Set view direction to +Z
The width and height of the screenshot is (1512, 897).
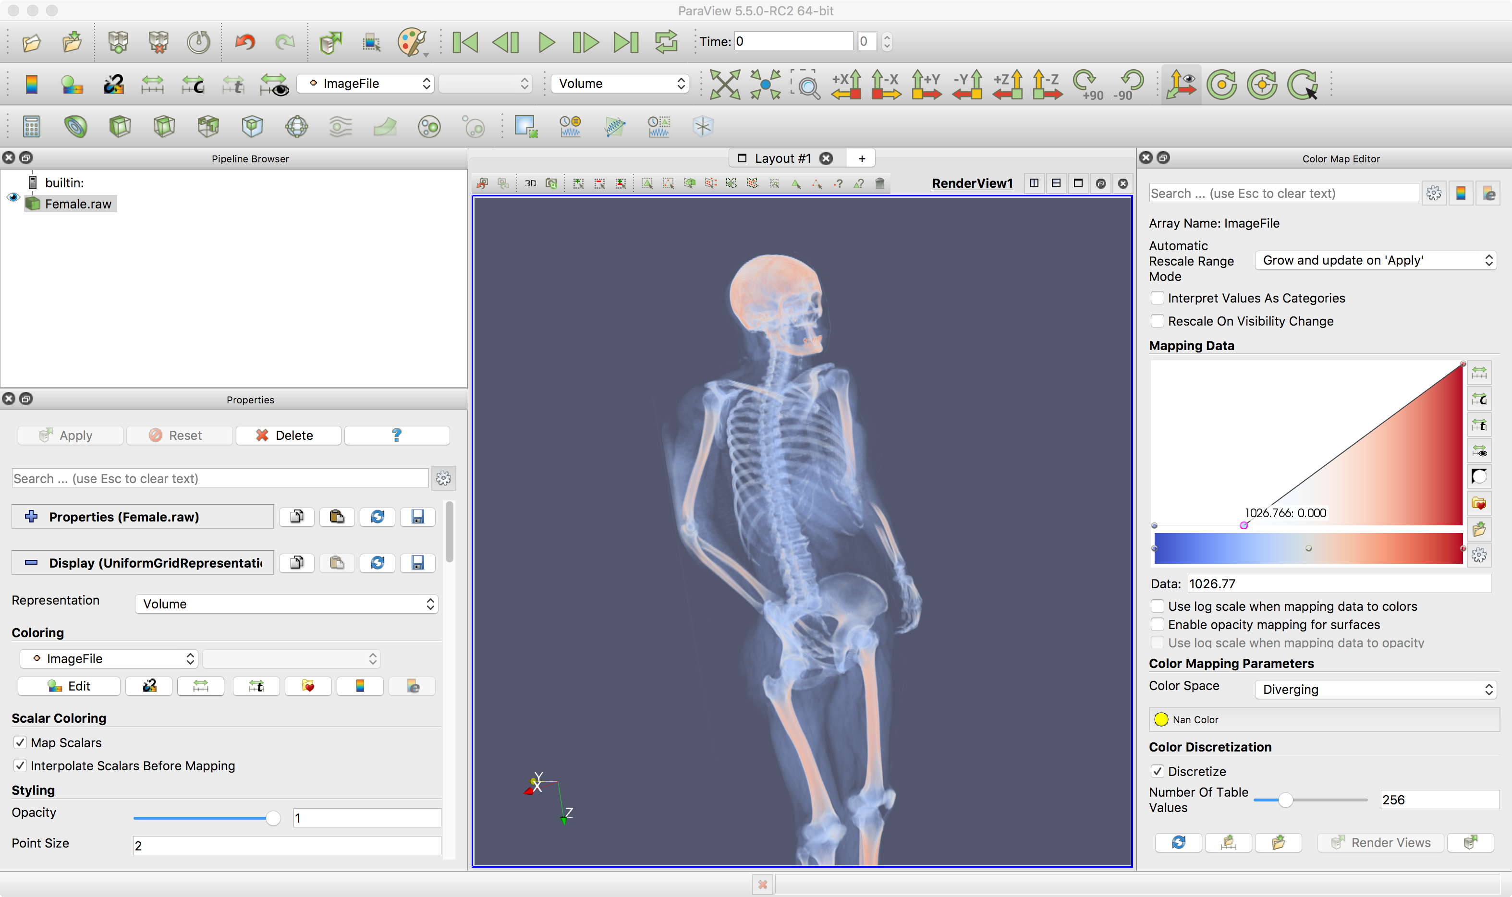click(1008, 84)
